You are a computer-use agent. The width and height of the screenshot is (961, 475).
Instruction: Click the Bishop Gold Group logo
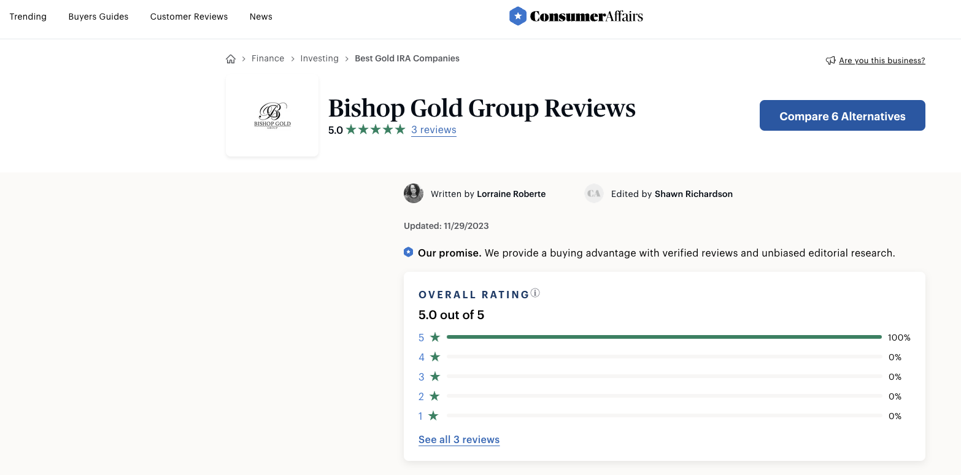point(272,116)
